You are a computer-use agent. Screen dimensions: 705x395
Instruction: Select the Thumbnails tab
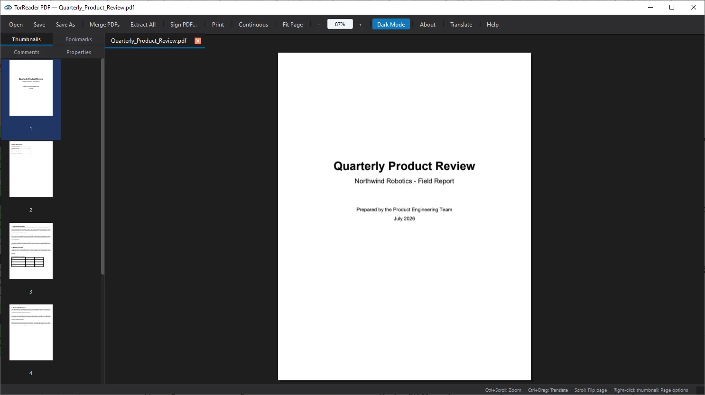pyautogui.click(x=27, y=39)
